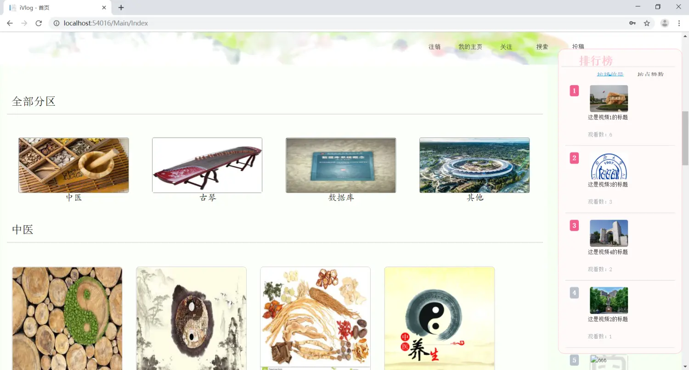Screen dimensions: 689x370
Task: Open the 古琴 category image
Action: (207, 165)
